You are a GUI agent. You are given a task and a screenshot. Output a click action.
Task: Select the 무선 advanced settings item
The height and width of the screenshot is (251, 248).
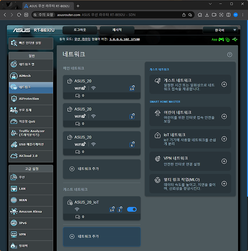tap(31, 177)
